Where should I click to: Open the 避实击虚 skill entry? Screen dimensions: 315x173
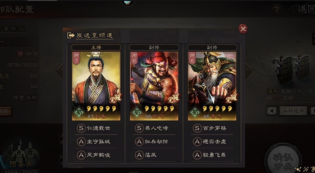tap(212, 141)
